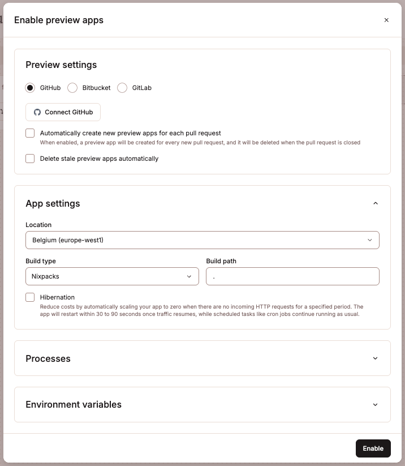Click the Enable button

(x=373, y=448)
